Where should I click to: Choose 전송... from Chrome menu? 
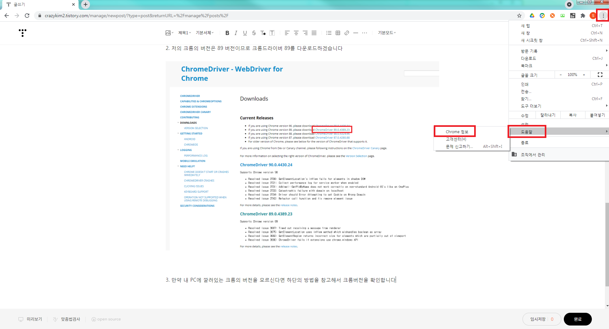559,91
